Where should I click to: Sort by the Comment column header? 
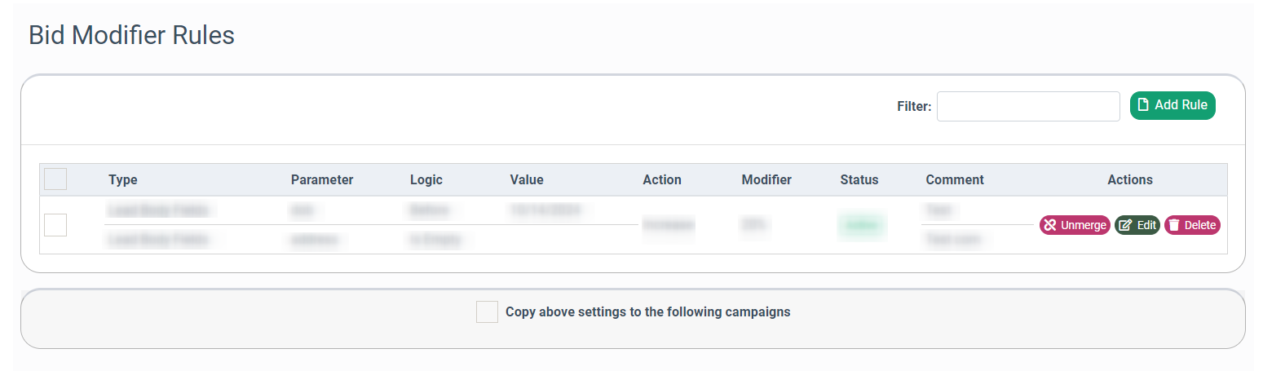(x=955, y=179)
